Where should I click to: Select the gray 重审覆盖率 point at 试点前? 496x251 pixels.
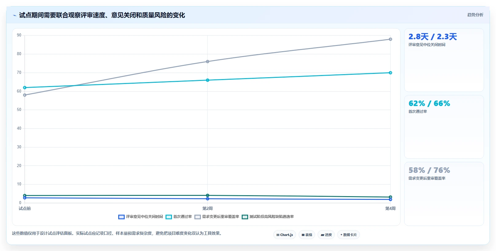(x=25, y=95)
